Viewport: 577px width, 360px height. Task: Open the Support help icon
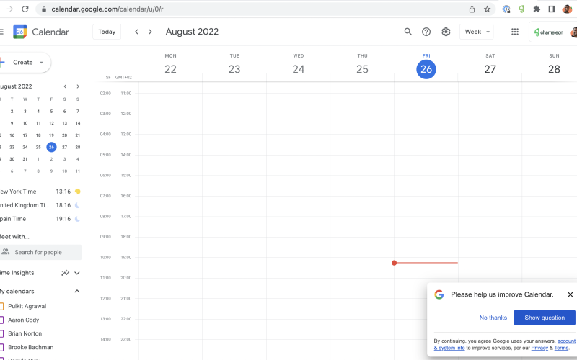(x=426, y=32)
